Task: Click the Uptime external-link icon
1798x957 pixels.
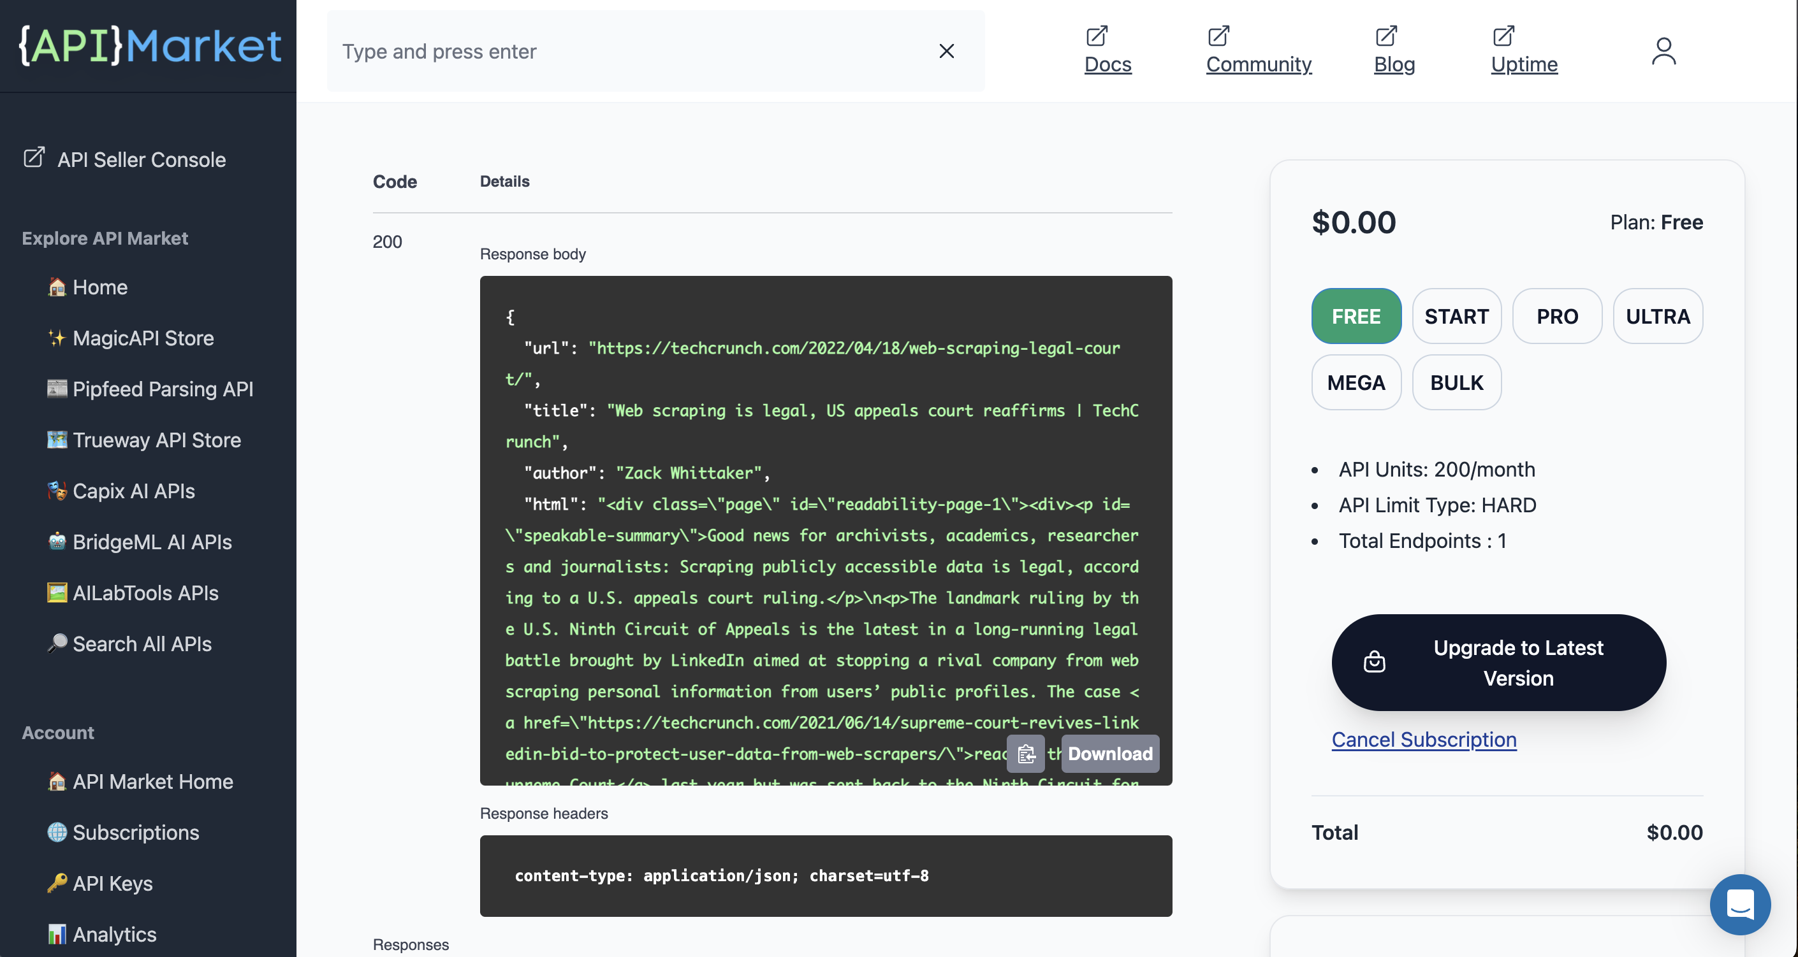Action: coord(1503,36)
